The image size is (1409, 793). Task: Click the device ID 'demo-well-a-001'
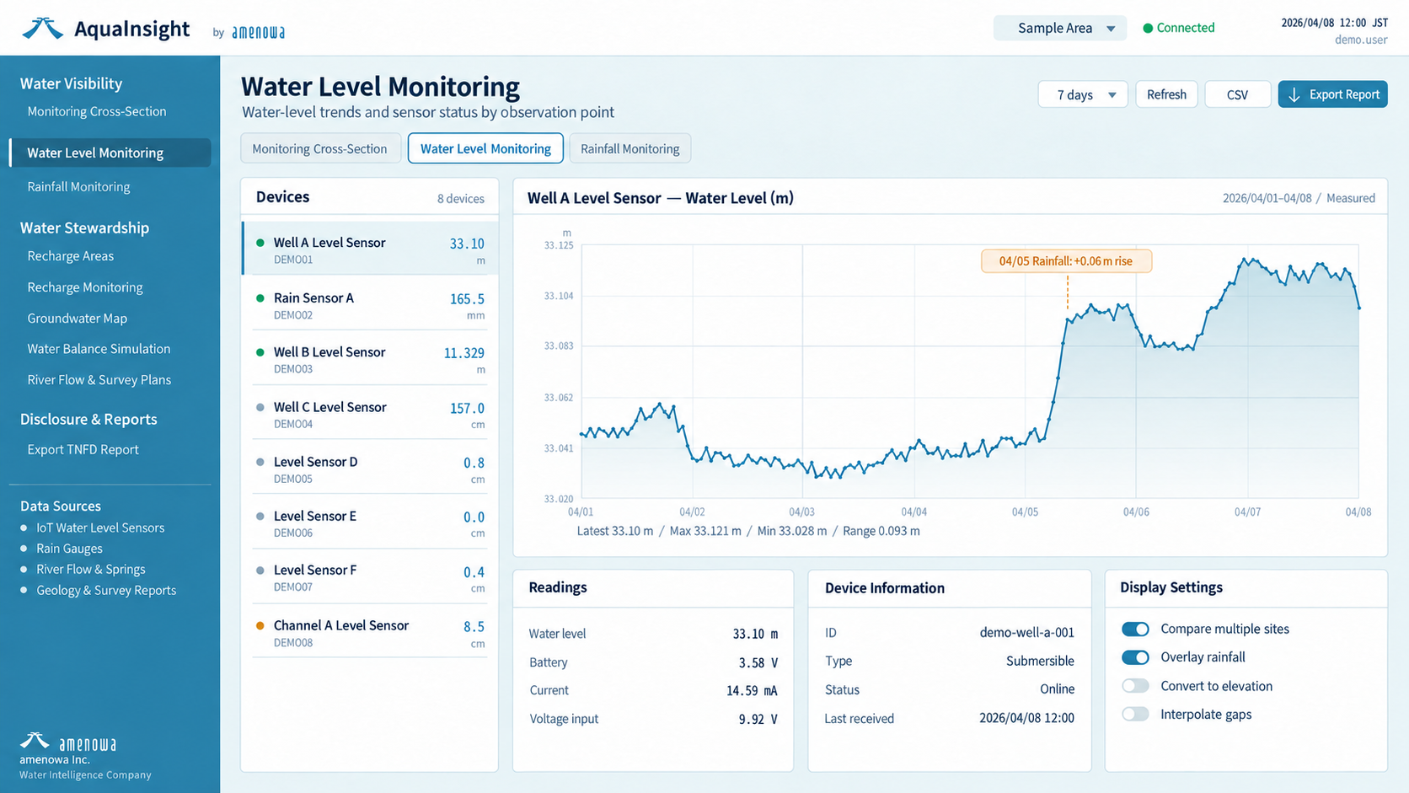1026,632
